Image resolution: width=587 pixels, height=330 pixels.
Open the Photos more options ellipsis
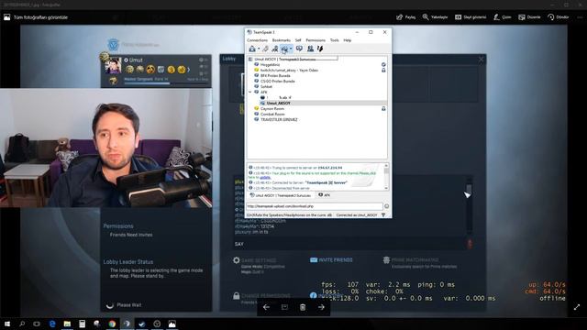coord(580,17)
